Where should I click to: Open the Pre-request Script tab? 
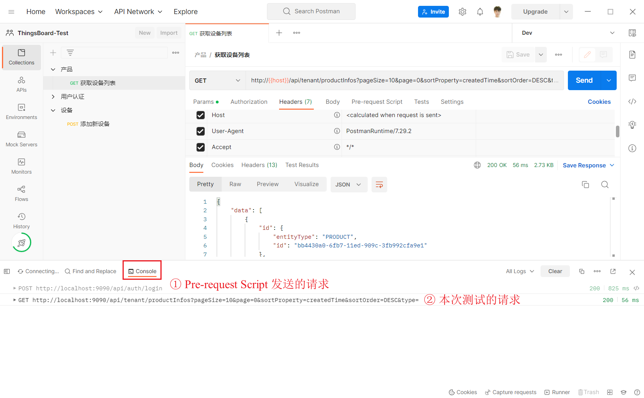377,102
